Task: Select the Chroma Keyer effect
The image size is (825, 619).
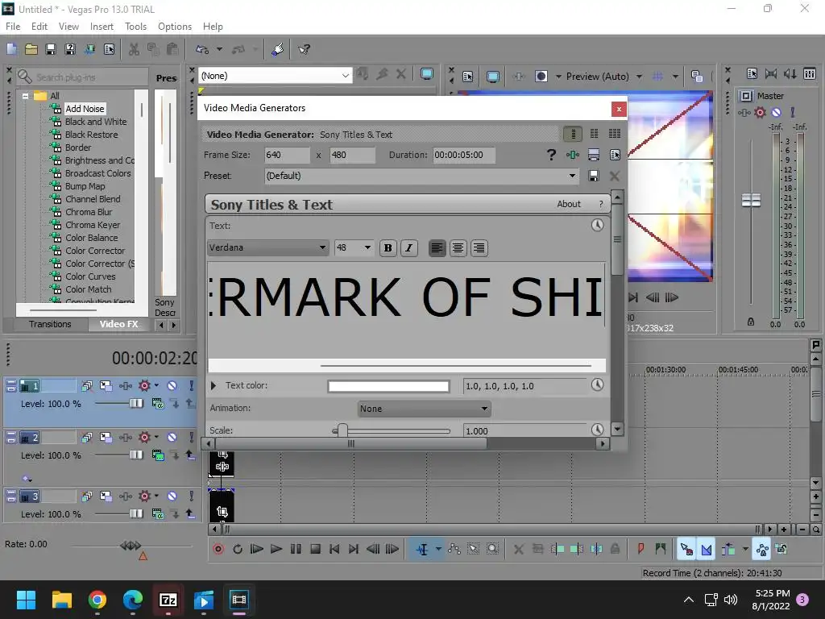Action: coord(93,225)
